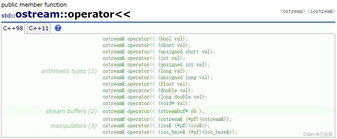337x139 pixels.
Task: Open the <ostream> header link
Action: coord(292,11)
